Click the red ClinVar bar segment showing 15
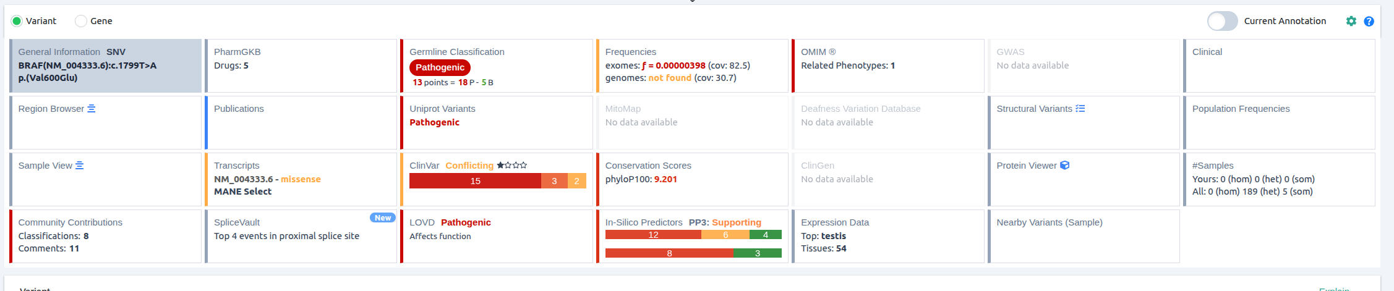The width and height of the screenshot is (1394, 291). pos(475,181)
